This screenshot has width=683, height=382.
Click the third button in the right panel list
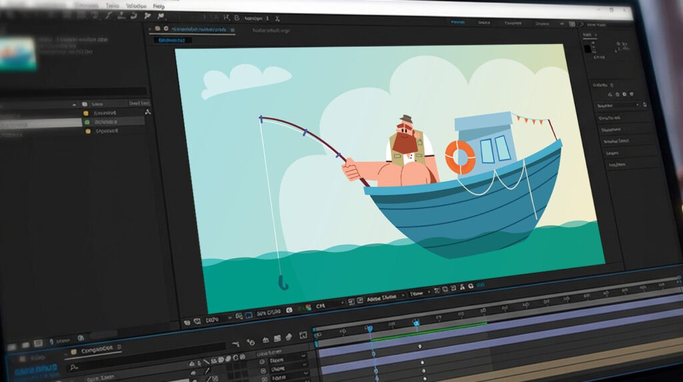(619, 141)
